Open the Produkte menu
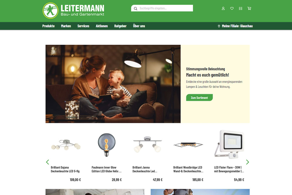 (x=48, y=26)
